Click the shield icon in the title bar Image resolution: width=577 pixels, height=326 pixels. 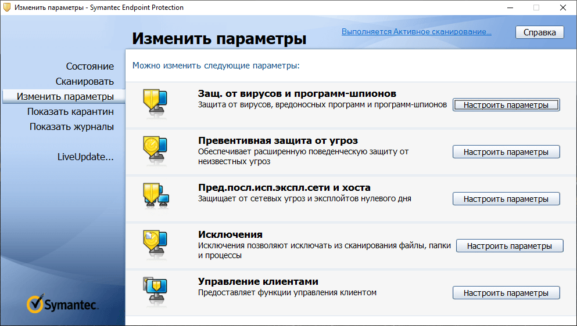pos(7,8)
